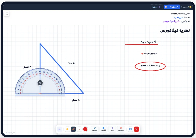Open the إدراج insert menu
196x138 pixels.
pos(112,129)
